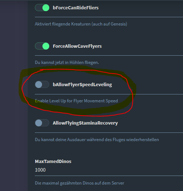
Task: Click the grey knob of the bAllowFlyerSpeedLeveling switch
Action: tap(39, 84)
